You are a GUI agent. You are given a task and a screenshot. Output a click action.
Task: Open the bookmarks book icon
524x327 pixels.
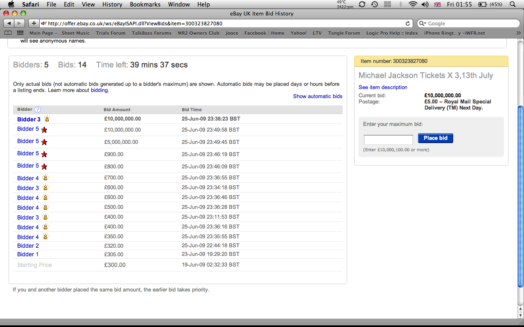point(8,33)
